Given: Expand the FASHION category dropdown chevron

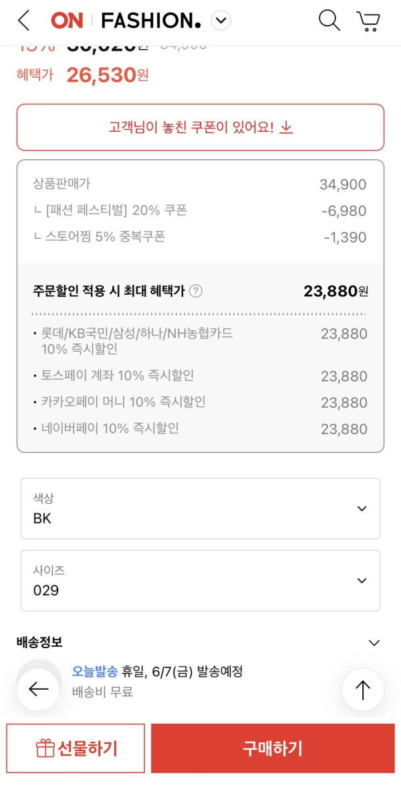Looking at the screenshot, I should [x=221, y=21].
